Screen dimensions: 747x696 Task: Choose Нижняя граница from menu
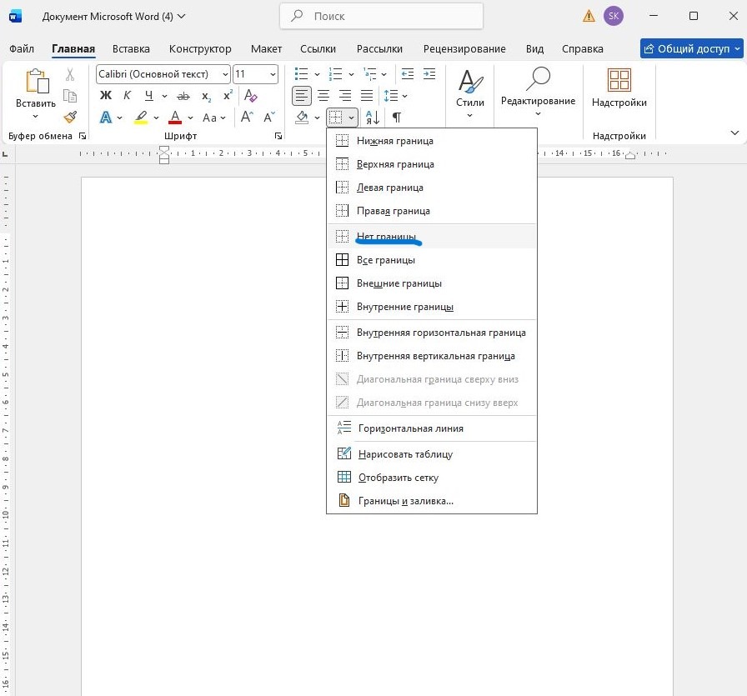[x=432, y=141]
